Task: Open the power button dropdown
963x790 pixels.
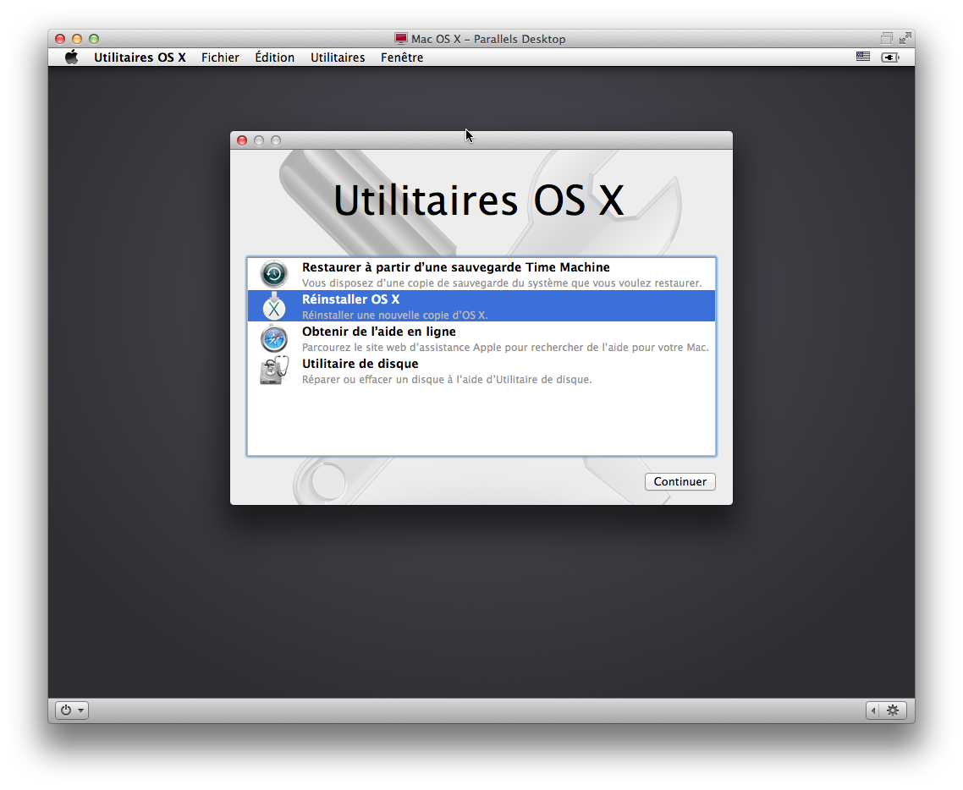Action: point(72,710)
